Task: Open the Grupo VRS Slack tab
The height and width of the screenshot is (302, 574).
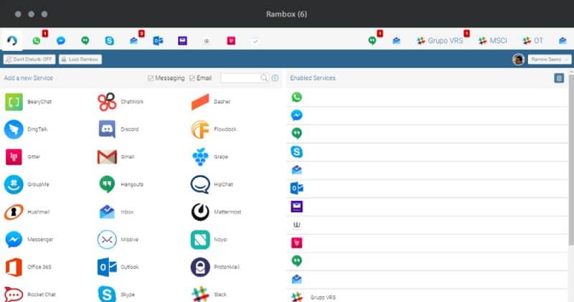Action: [x=440, y=40]
